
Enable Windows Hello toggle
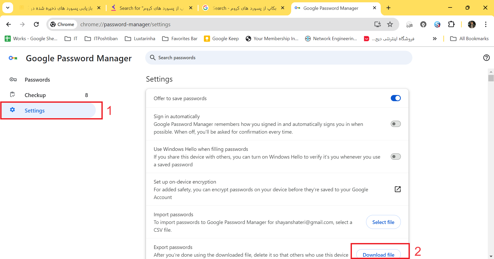(396, 157)
